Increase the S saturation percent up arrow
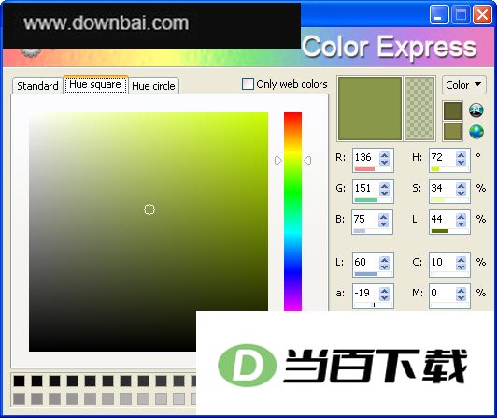Viewport: 497px width, 418px height. tap(461, 186)
